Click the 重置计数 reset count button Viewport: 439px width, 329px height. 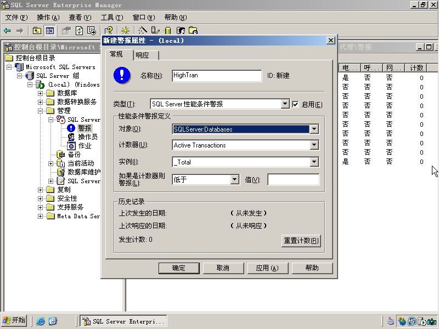point(301,241)
